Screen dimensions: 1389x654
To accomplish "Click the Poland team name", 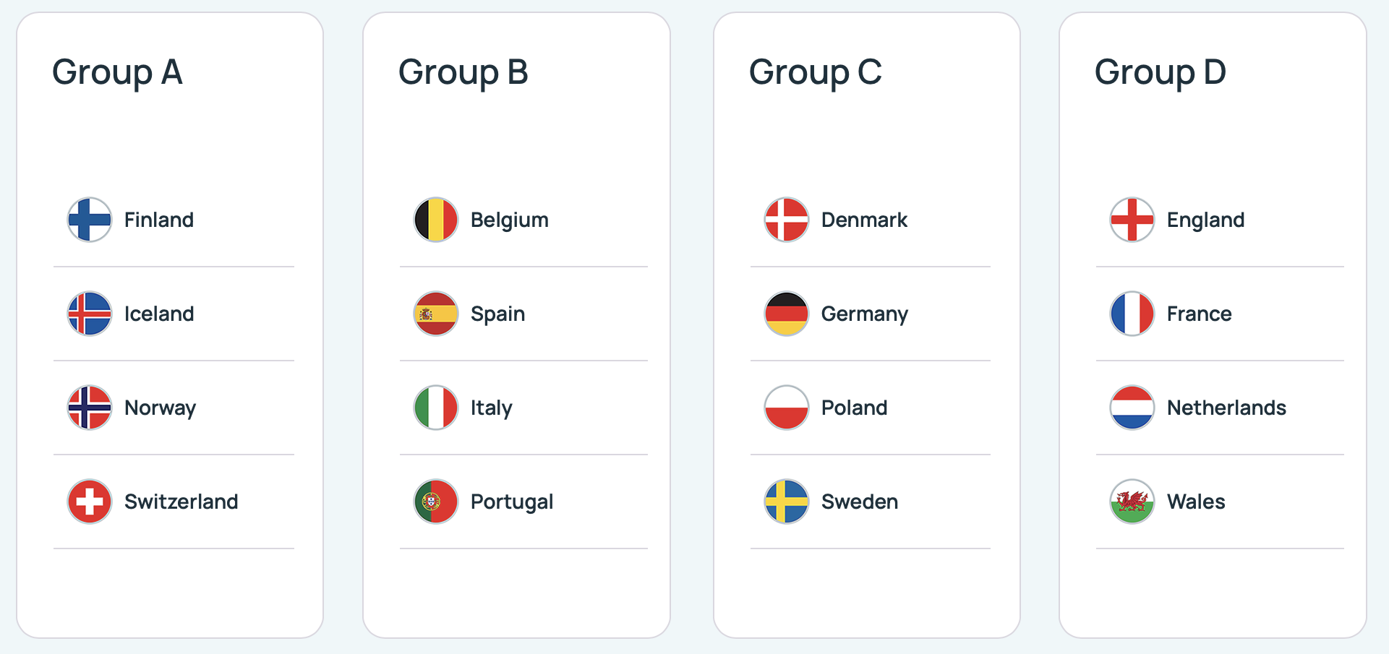I will point(854,408).
